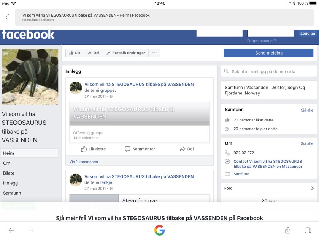Click the search posts field on this page
The height and width of the screenshot is (239, 319).
coord(269,71)
